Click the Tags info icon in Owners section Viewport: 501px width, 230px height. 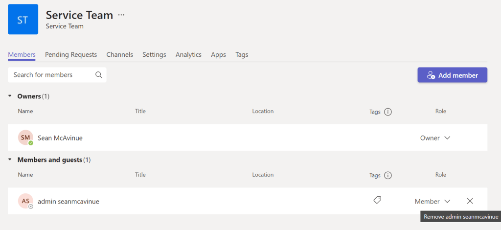click(x=388, y=112)
